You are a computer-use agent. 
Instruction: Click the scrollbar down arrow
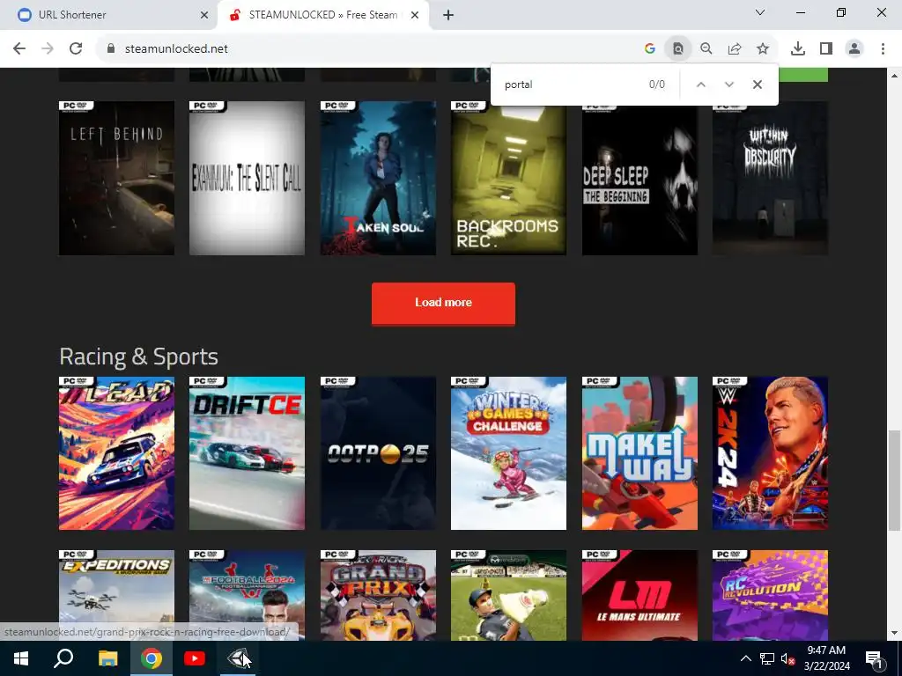pos(894,634)
